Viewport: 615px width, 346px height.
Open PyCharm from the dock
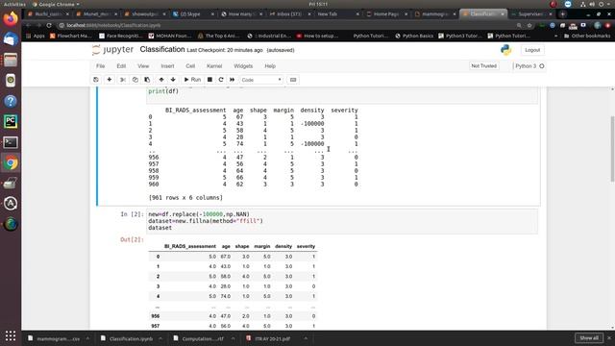click(11, 122)
